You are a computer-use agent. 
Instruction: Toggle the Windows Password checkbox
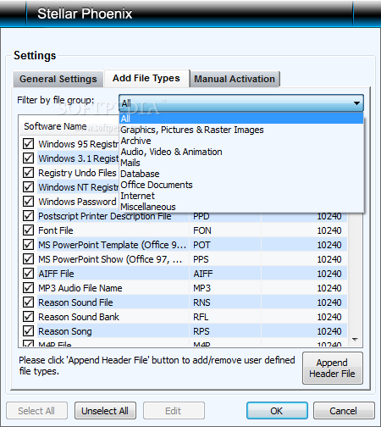click(28, 202)
